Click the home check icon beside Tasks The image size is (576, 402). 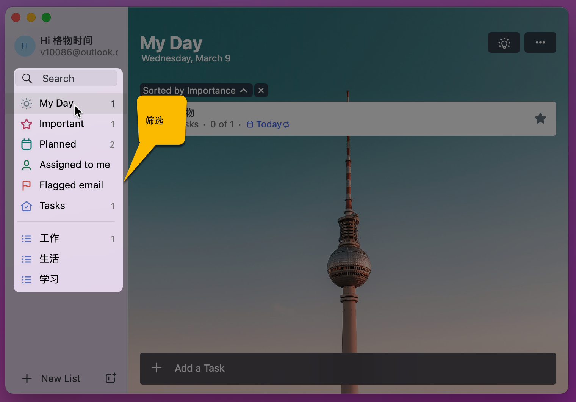coord(27,206)
